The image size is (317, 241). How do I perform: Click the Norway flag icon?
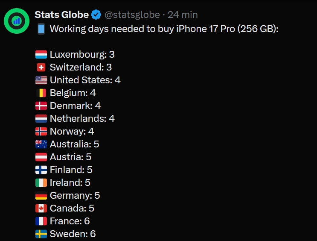coord(41,132)
